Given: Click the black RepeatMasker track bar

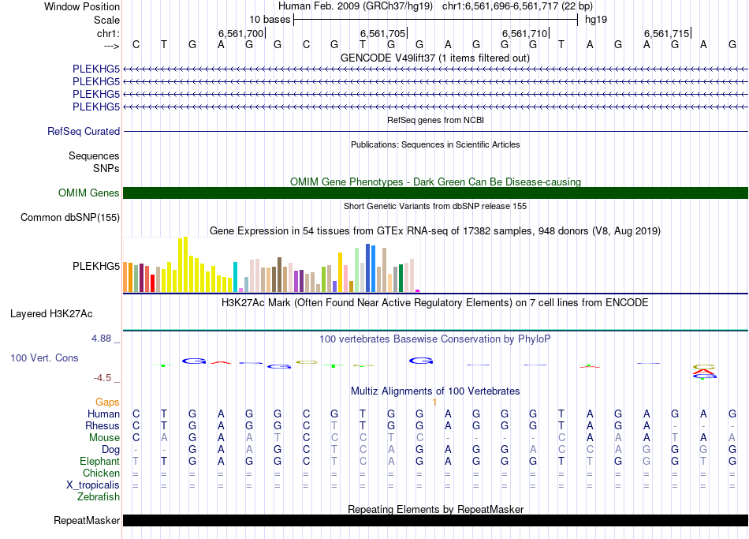Looking at the screenshot, I should tap(435, 520).
